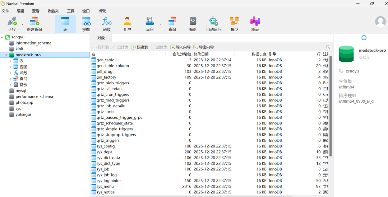Open the 用户 users toolbar icon

pyautogui.click(x=127, y=24)
